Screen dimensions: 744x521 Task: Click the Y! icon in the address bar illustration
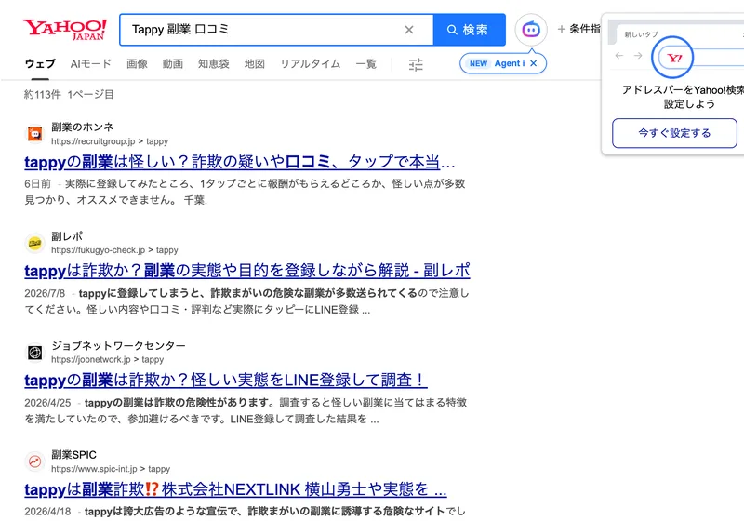(674, 58)
